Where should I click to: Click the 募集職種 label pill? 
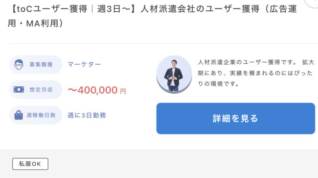point(36,64)
